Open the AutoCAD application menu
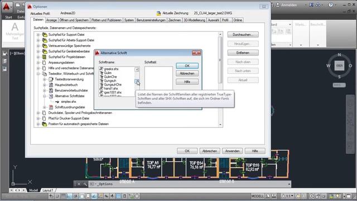The width and height of the screenshot is (357, 201). tap(7, 7)
